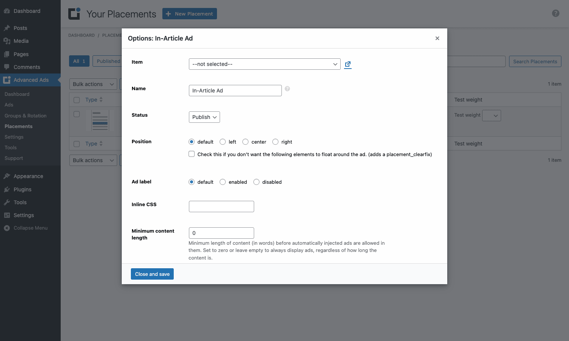Screen dimensions: 569x341
Task: Click the help question mark next to Name field
Action: [287, 89]
